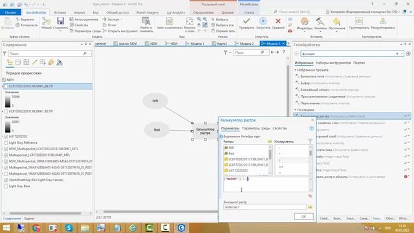The width and height of the screenshot is (414, 233).
Task: Toggle checkbox for LC81720222013139LGN01_B5.TIF layer
Action: 6,111
